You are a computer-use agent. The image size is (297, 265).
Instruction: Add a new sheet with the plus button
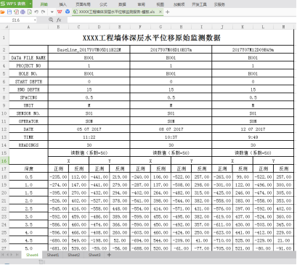tap(109, 255)
